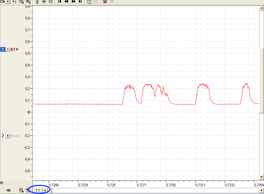Click the 0,1 V scale label
This screenshot has height=194, width=264.
pyautogui.click(x=14, y=49)
